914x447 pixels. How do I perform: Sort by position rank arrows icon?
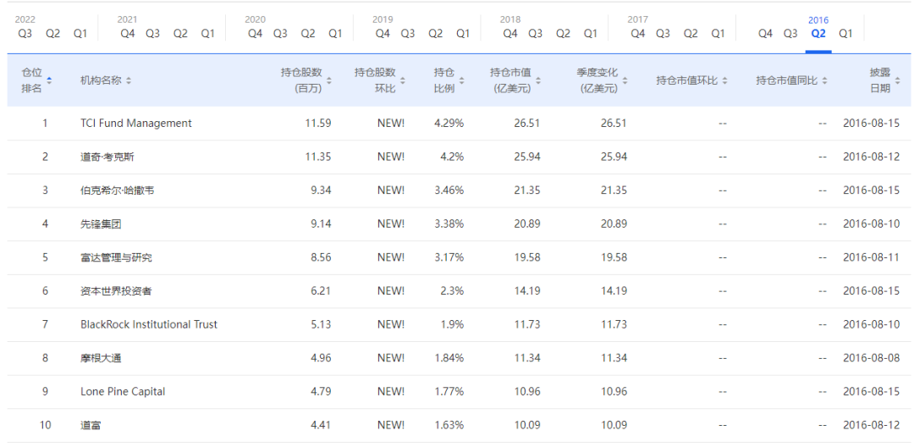pyautogui.click(x=49, y=80)
